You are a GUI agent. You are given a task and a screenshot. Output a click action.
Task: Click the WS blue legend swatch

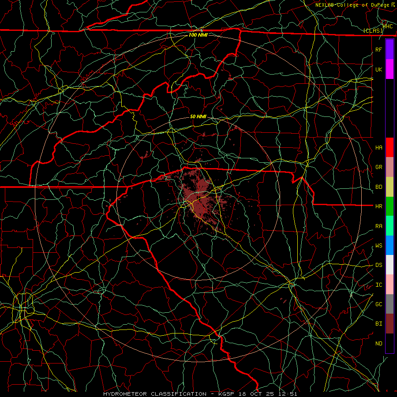point(390,245)
